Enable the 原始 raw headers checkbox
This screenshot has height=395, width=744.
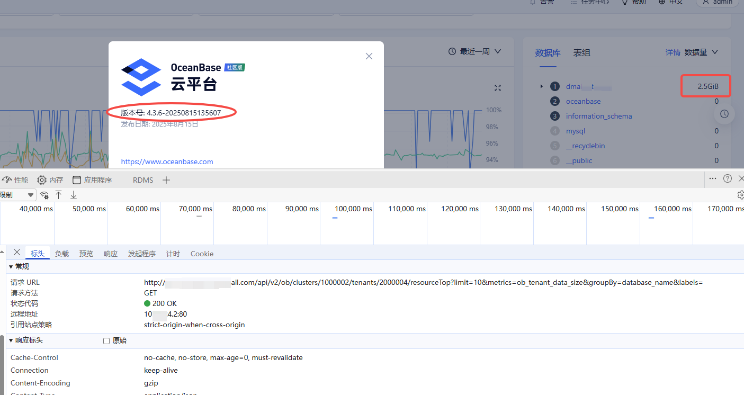106,341
